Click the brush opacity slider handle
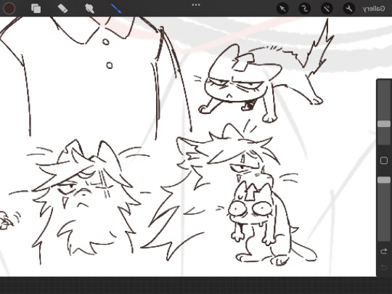 point(384,180)
